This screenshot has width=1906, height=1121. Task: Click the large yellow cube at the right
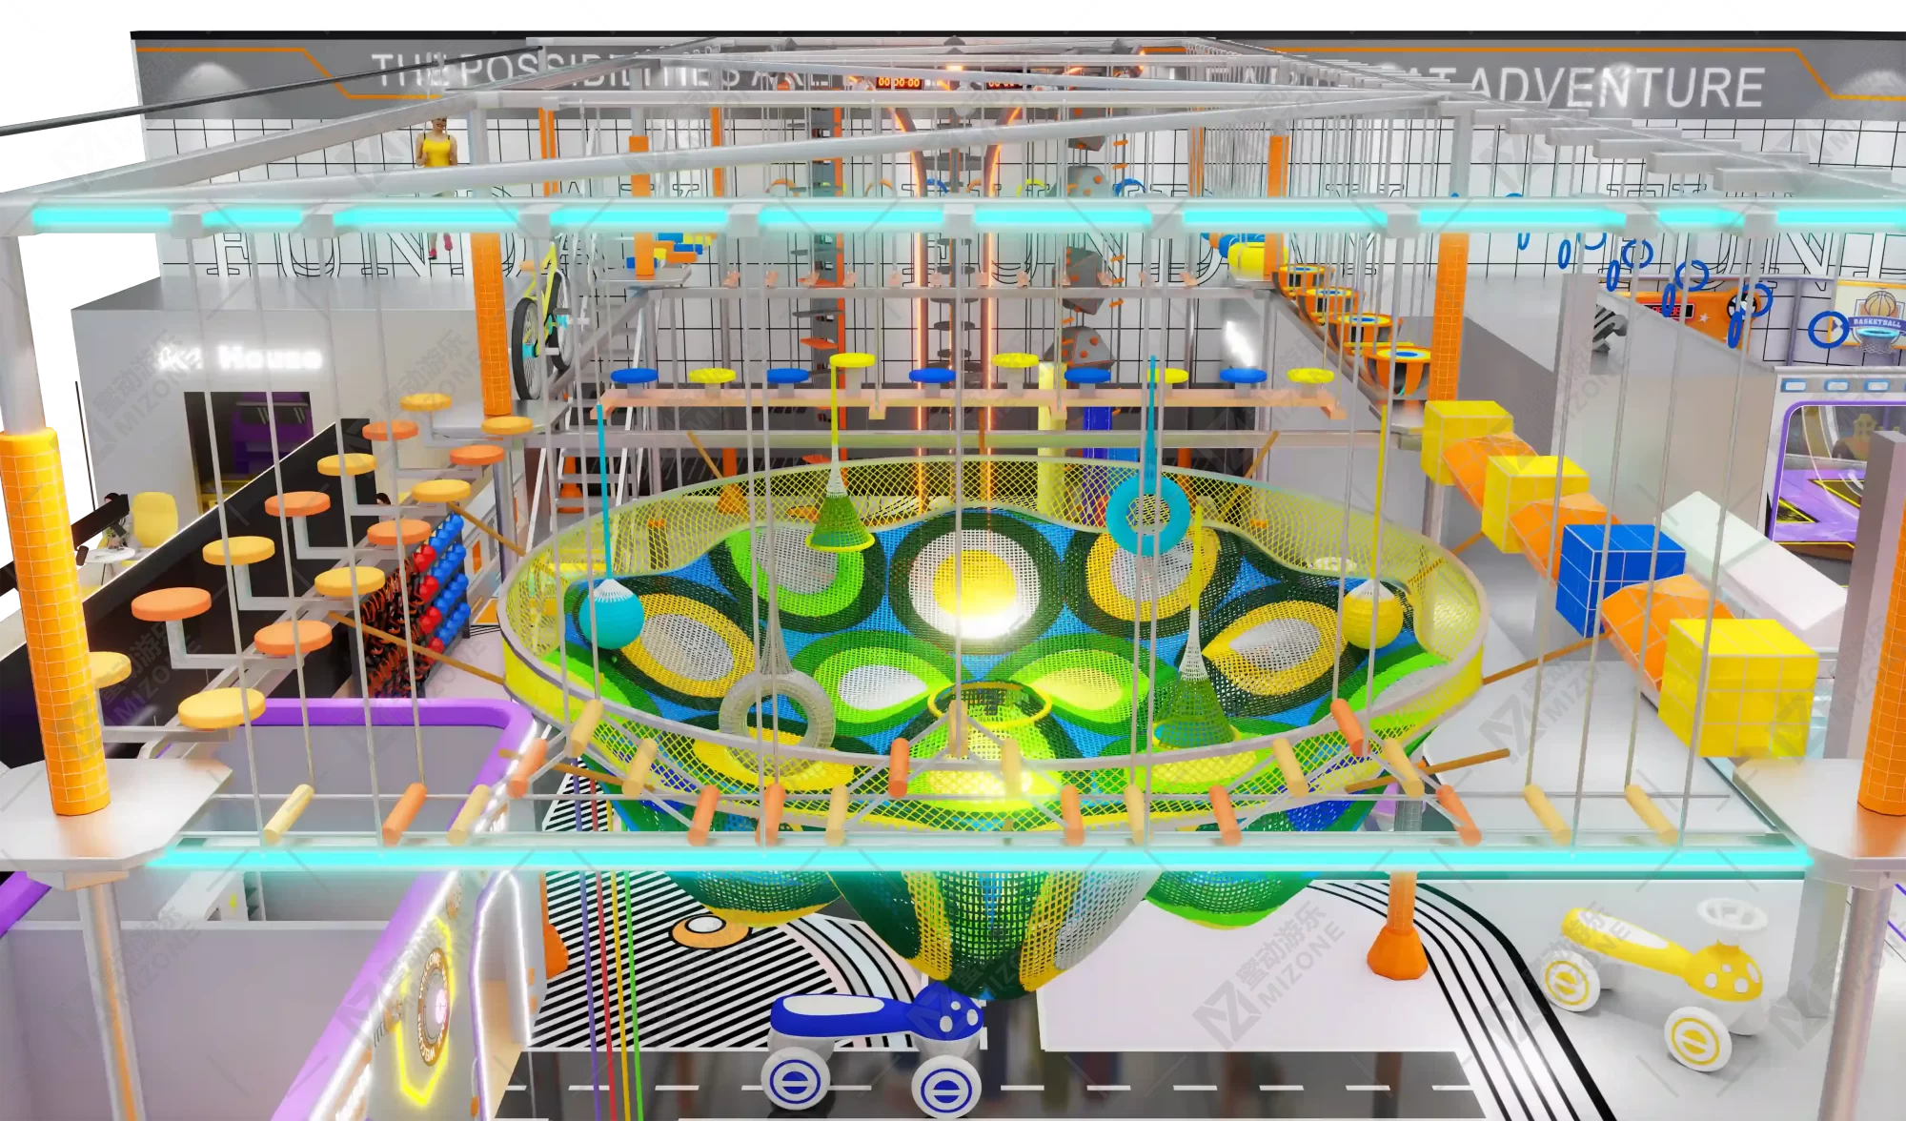[1739, 686]
